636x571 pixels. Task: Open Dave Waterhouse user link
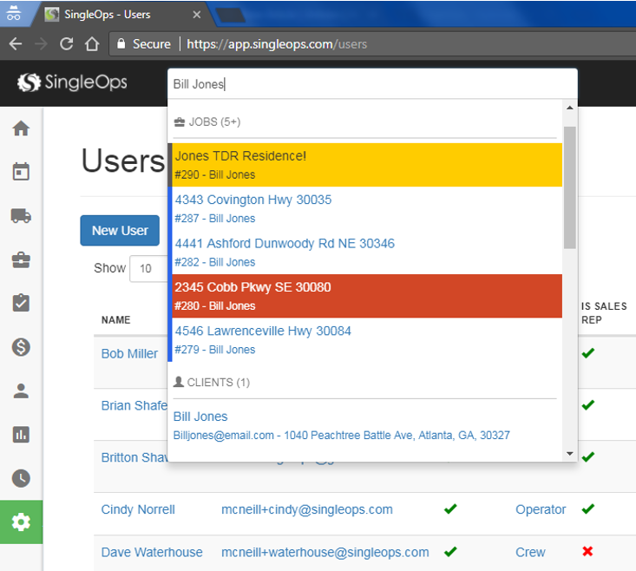tap(152, 553)
